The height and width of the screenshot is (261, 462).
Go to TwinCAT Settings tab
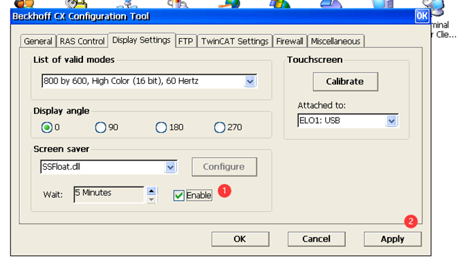235,41
